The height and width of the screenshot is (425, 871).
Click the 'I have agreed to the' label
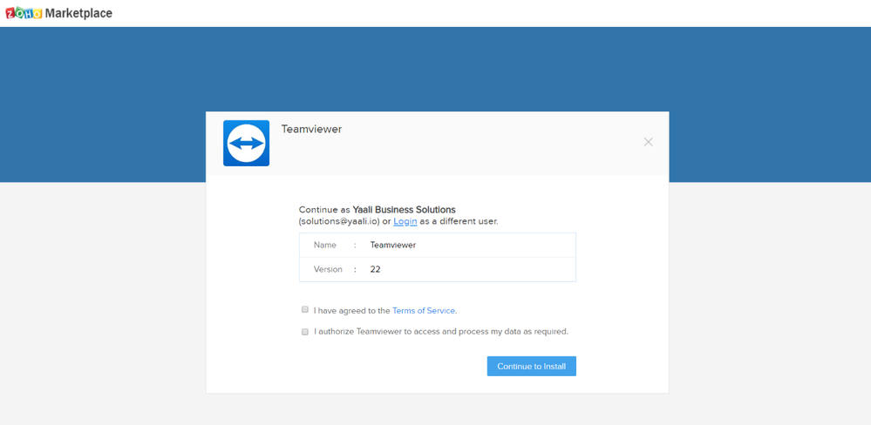[x=351, y=311]
